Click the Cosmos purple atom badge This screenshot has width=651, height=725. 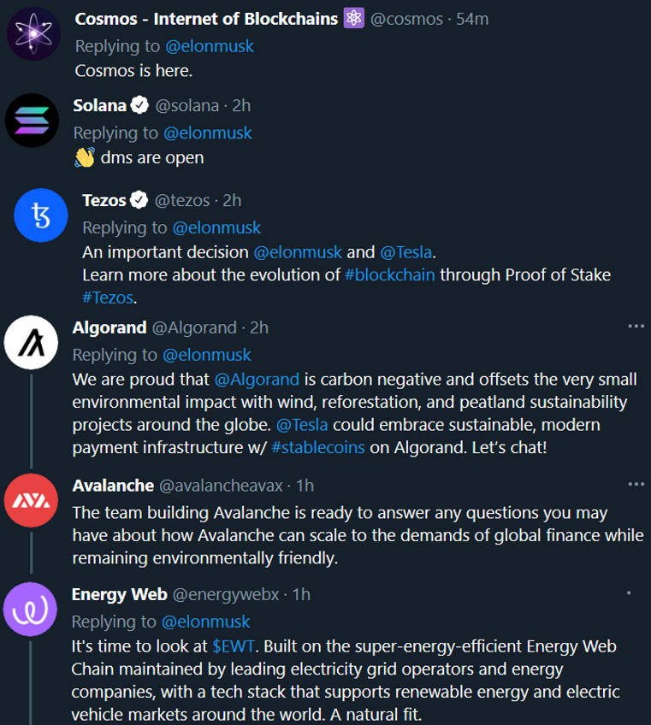pos(353,19)
